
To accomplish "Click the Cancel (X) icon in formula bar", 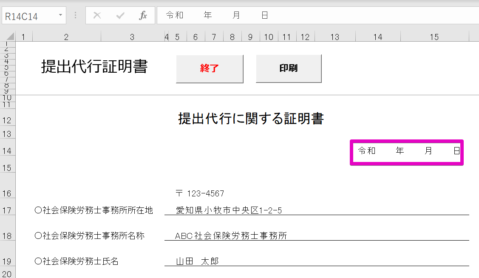I will [x=97, y=16].
